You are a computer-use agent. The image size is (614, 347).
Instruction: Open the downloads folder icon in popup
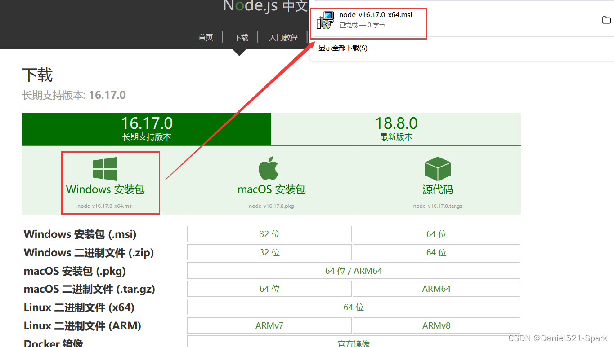(606, 20)
